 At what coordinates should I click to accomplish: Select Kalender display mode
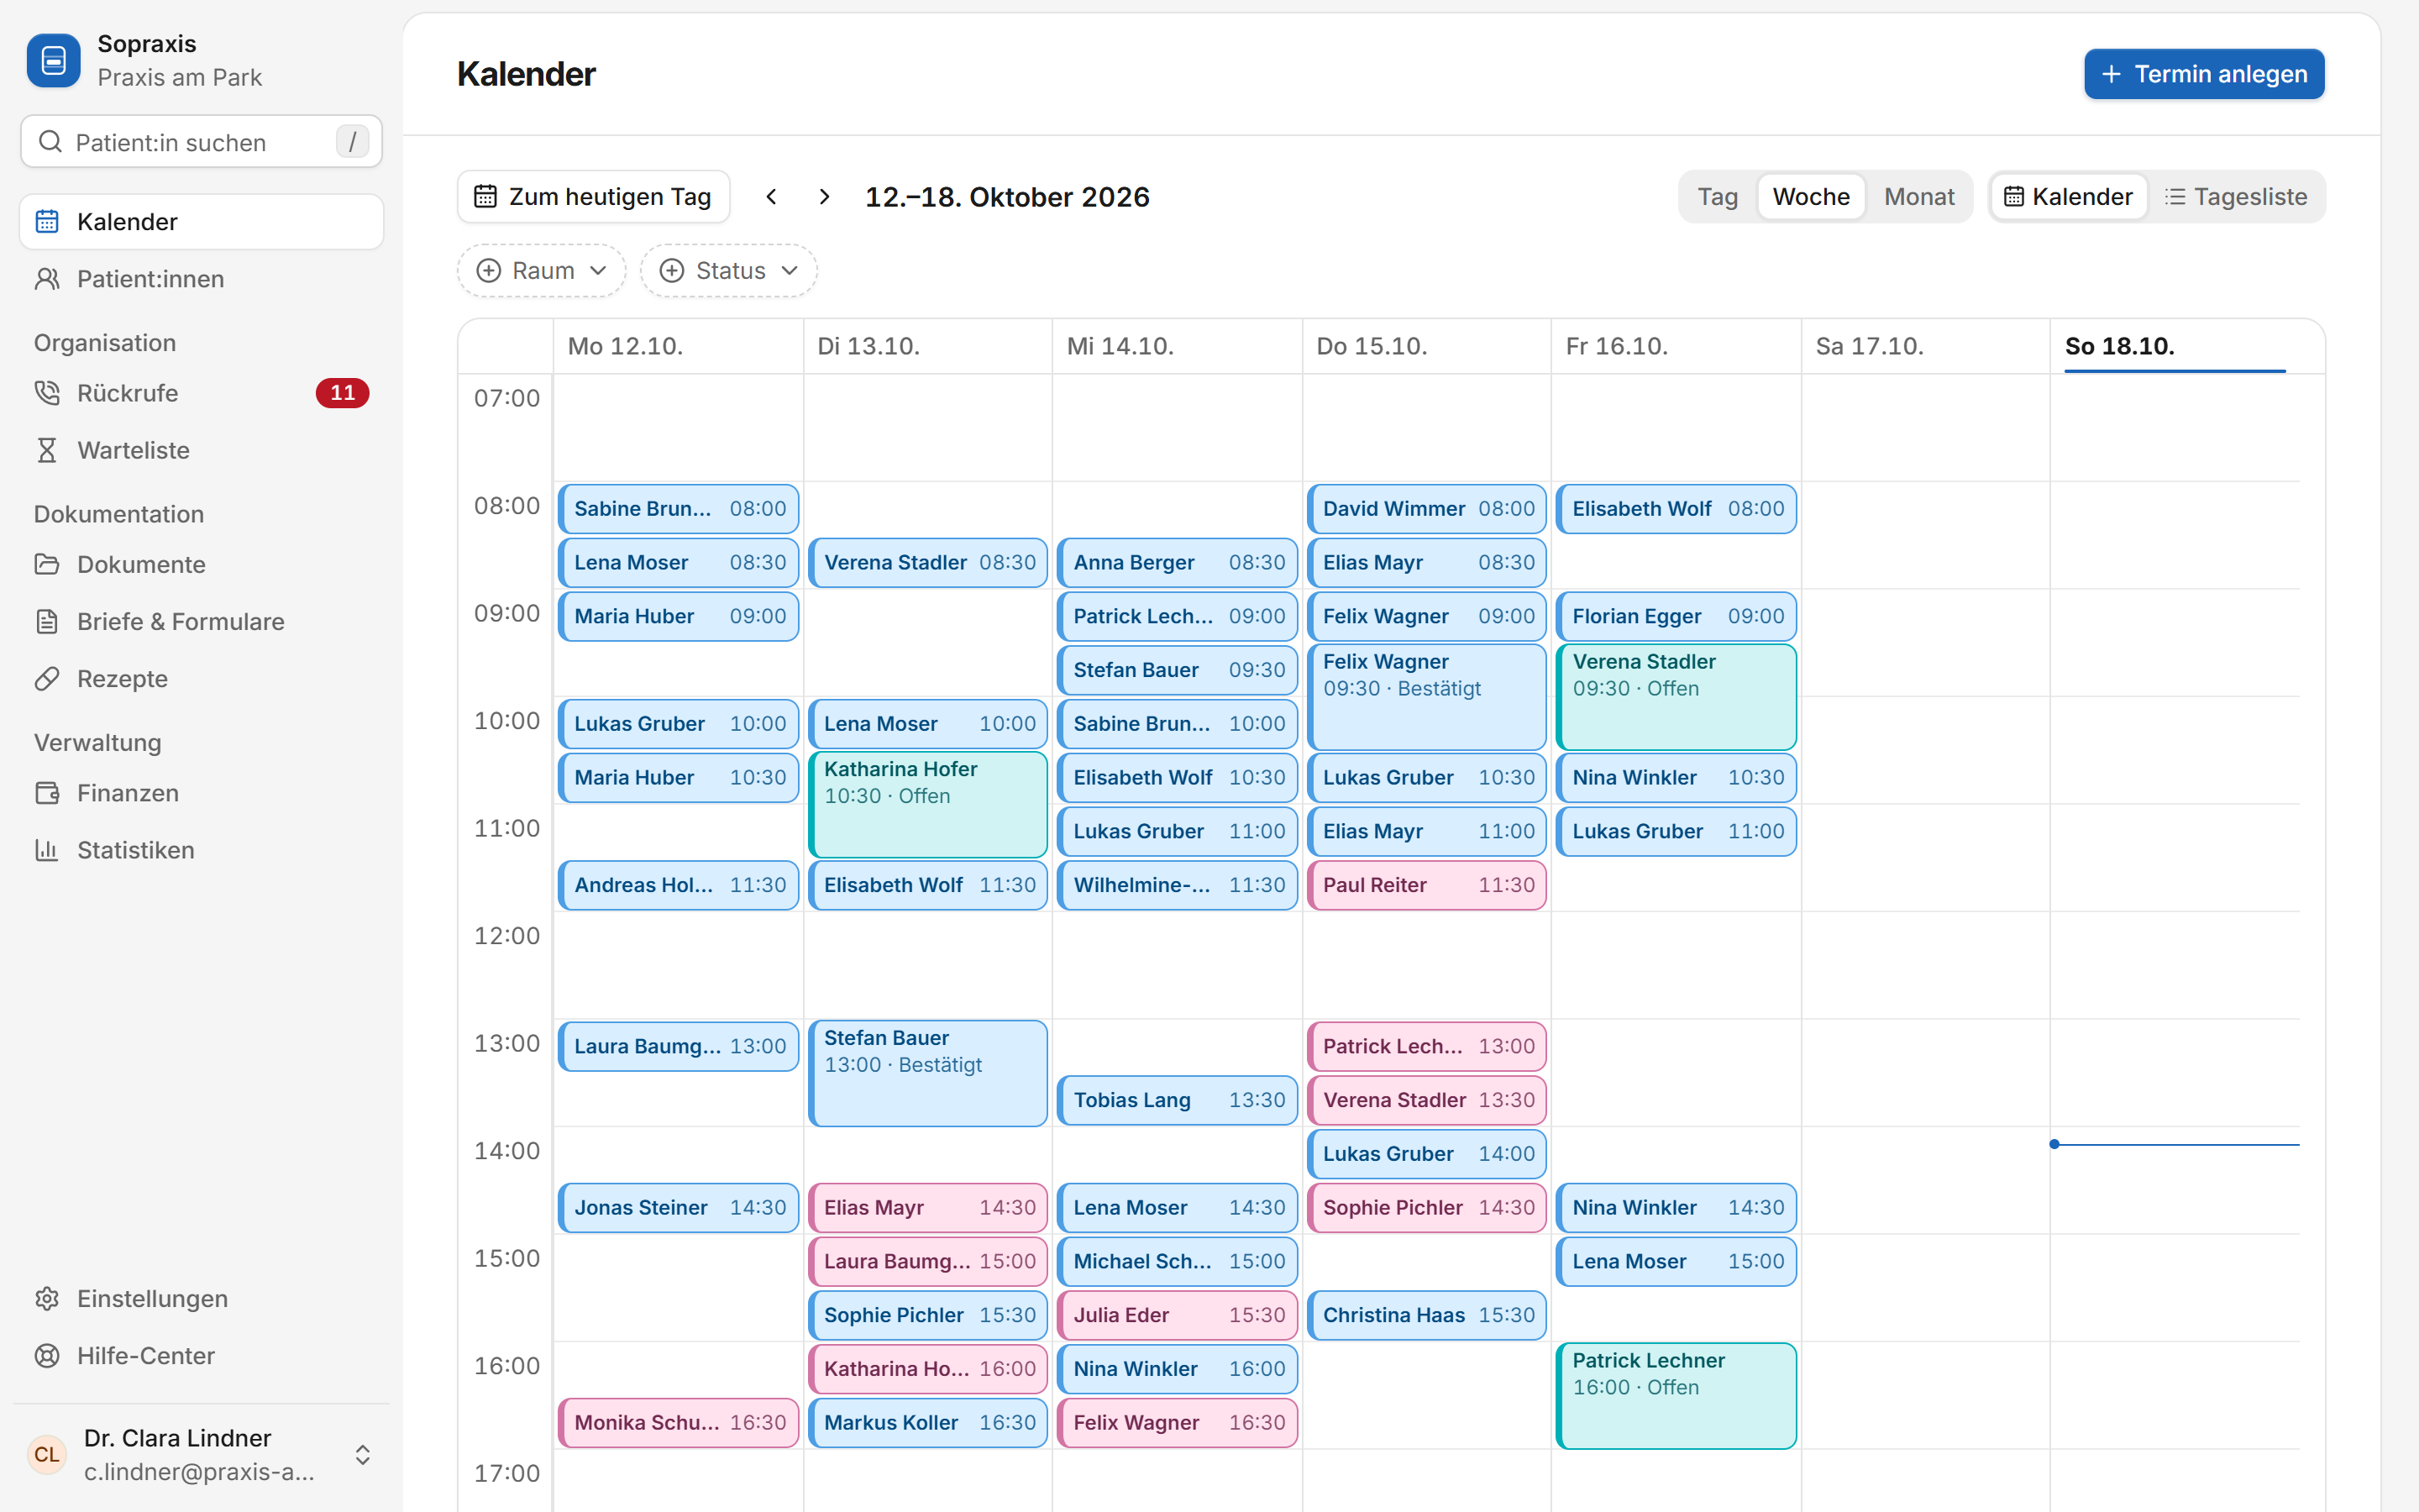pyautogui.click(x=2068, y=197)
